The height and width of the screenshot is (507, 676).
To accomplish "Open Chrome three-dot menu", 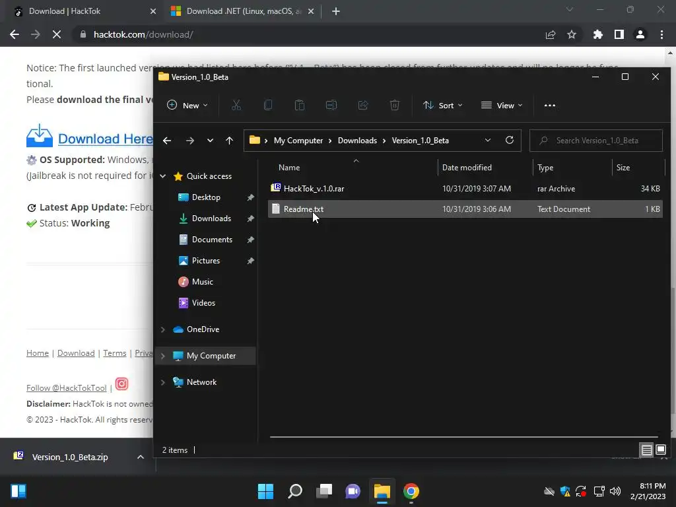I will tap(661, 34).
